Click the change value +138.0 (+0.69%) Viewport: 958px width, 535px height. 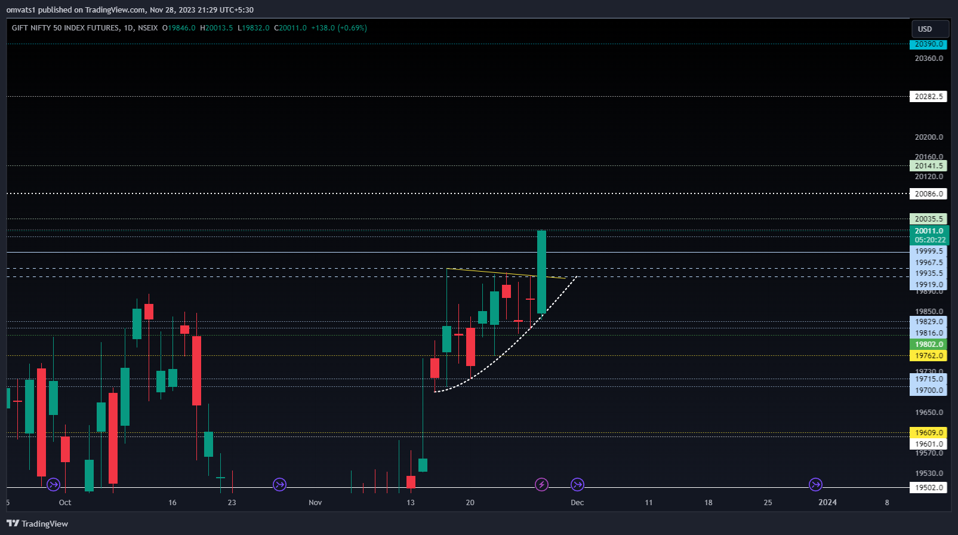click(339, 28)
